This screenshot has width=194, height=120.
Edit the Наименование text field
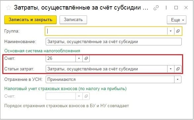pyautogui.click(x=114, y=42)
